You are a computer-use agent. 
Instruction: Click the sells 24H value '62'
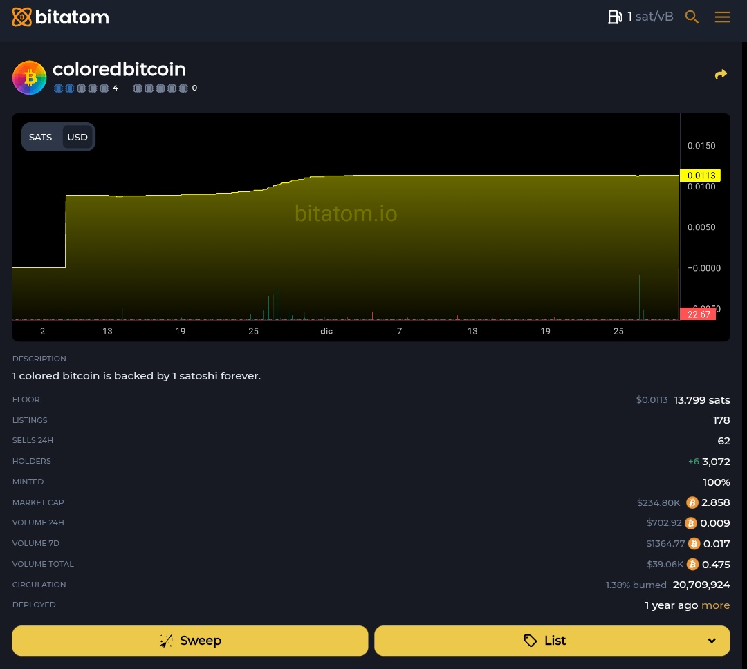(723, 441)
